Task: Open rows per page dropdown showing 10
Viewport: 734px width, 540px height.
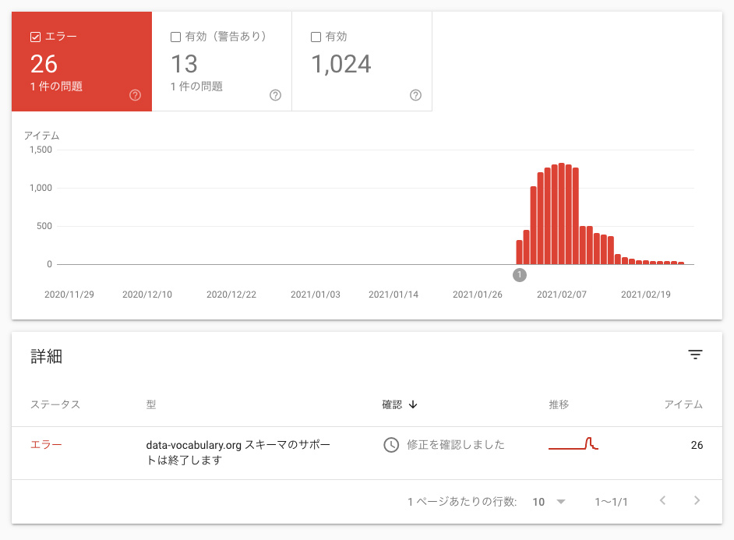Action: click(x=549, y=502)
